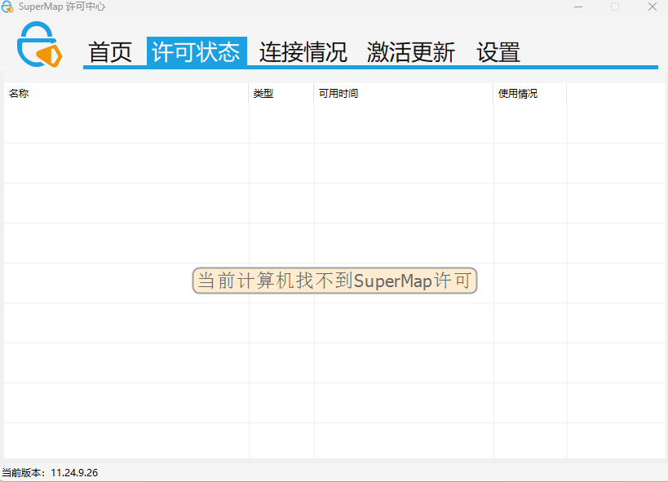Viewport: 668px width, 482px height.
Task: Open the 激活更新 tab
Action: (411, 52)
